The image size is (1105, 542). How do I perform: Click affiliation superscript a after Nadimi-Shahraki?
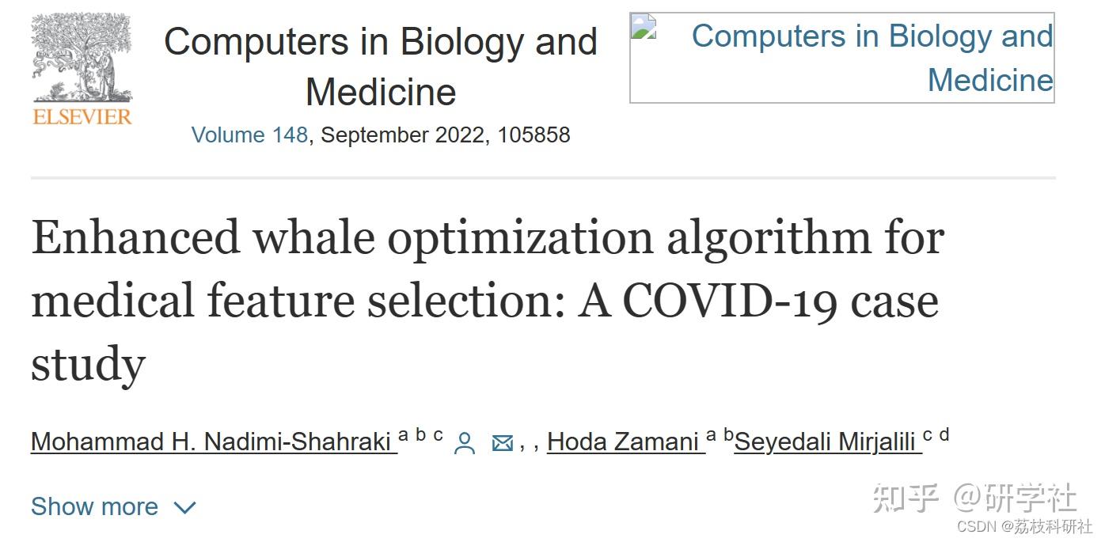point(404,434)
